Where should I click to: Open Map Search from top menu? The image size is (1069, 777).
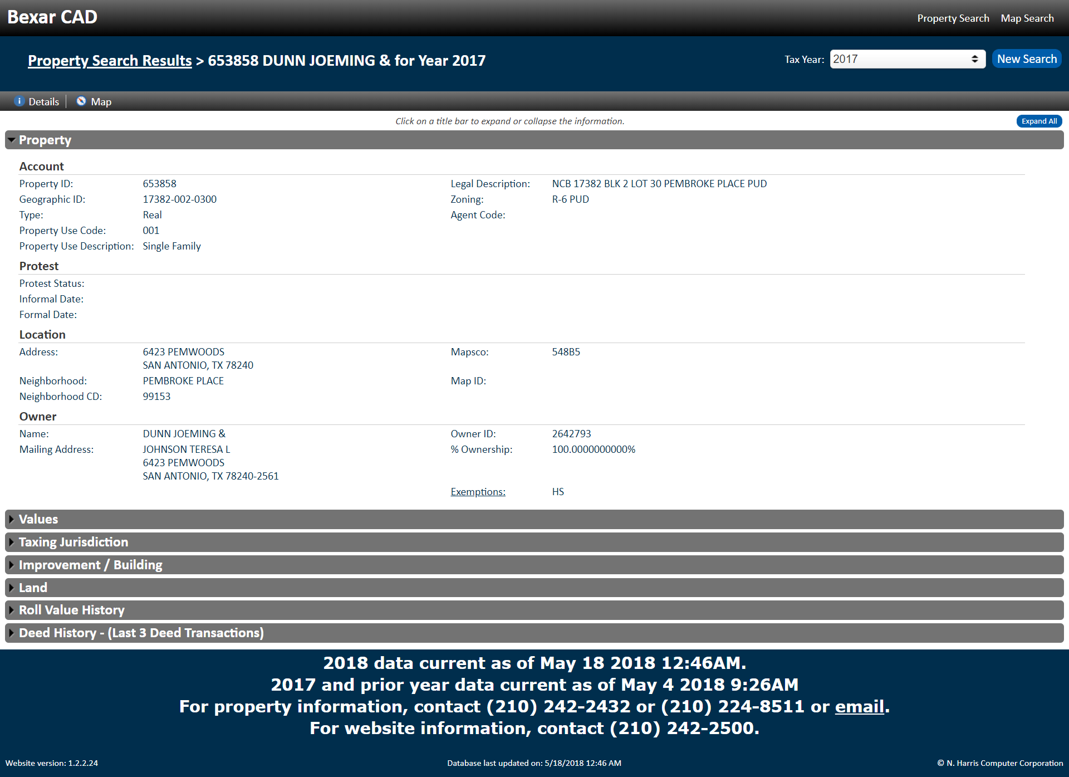(x=1027, y=18)
